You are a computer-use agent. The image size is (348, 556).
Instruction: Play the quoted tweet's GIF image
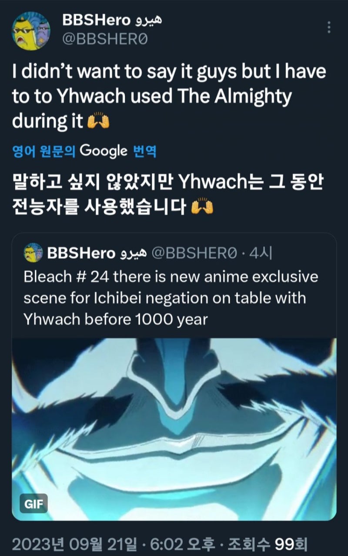pos(174,429)
